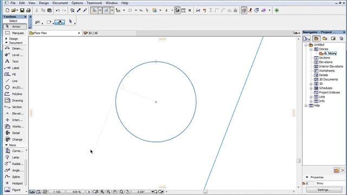Click the Zoom Out magnifier icon
The image size is (347, 195).
coord(108,192)
